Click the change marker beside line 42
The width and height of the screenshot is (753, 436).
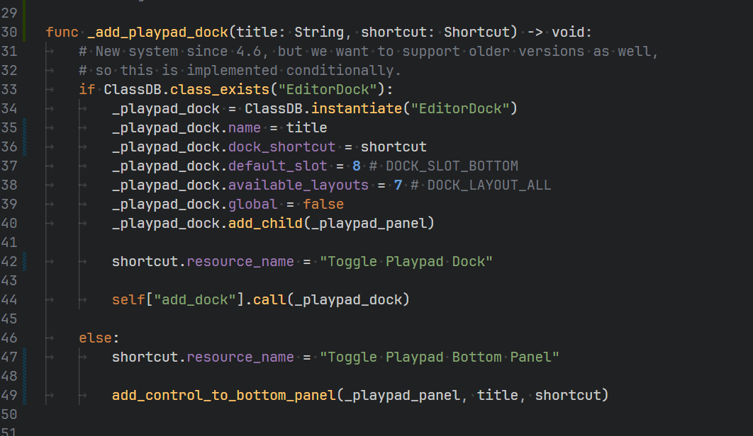[25, 261]
